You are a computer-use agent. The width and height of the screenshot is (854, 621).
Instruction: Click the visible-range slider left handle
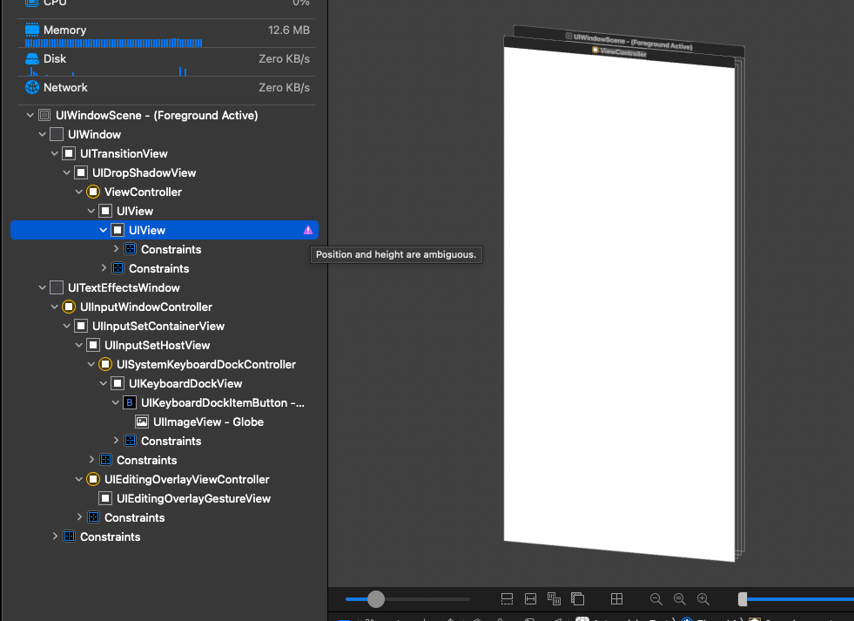743,599
